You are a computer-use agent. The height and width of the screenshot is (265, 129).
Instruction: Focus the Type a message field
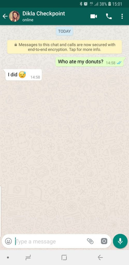pyautogui.click(x=51, y=241)
